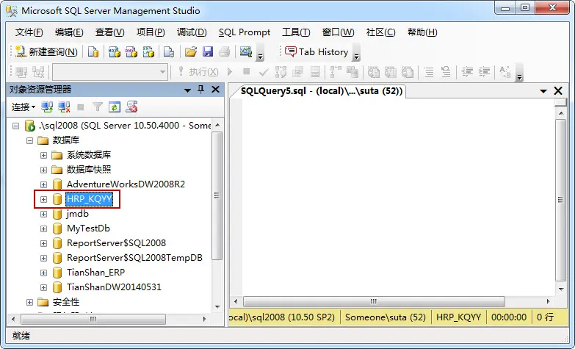Click the Database Engine Query icon

point(93,51)
